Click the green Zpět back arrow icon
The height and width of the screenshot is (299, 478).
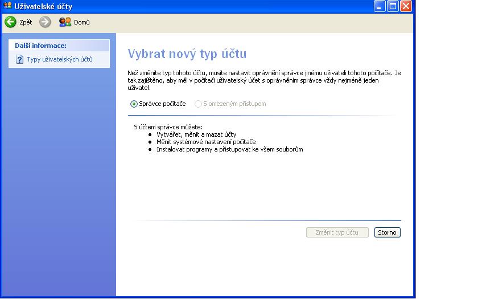click(10, 22)
